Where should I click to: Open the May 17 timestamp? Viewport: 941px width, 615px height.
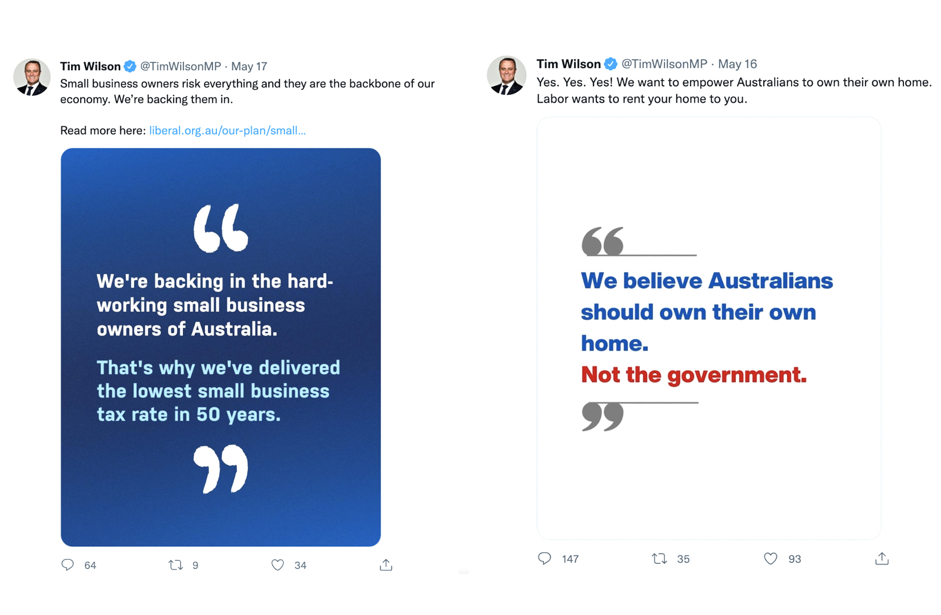[250, 66]
